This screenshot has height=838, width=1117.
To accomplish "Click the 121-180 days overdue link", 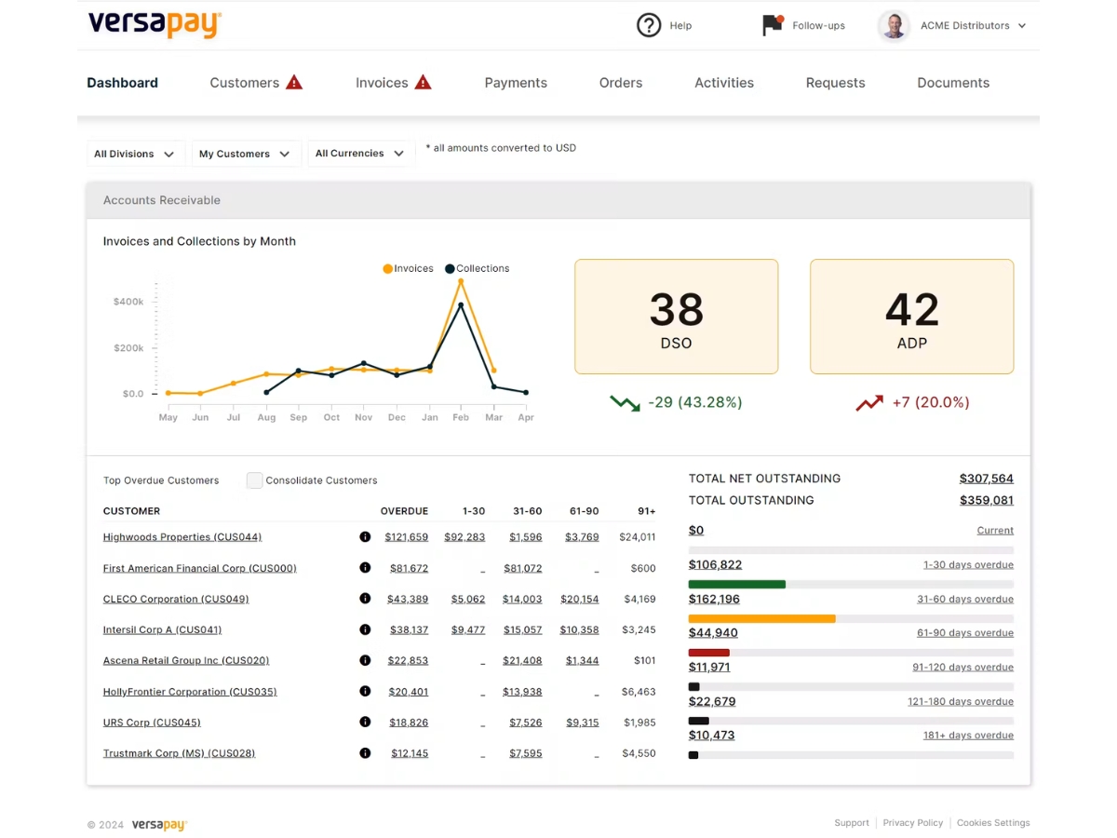I will pyautogui.click(x=961, y=701).
